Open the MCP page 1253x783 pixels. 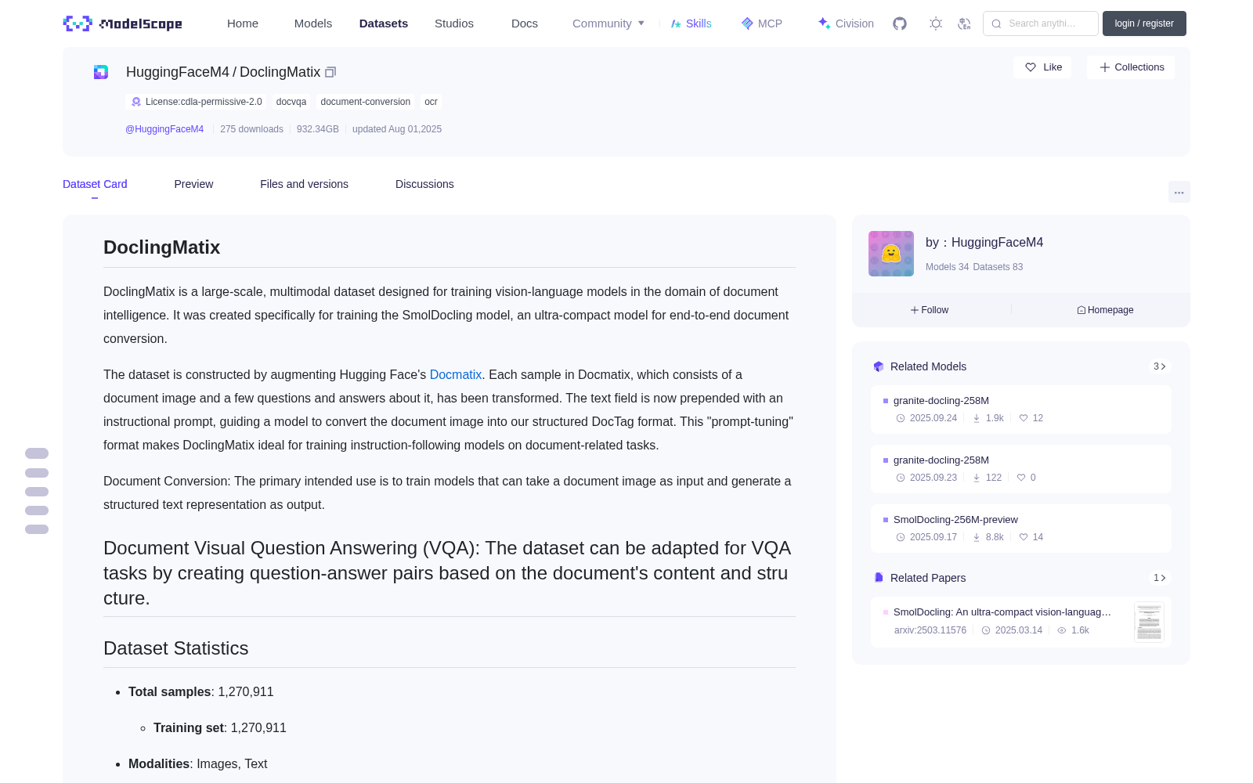(x=762, y=23)
